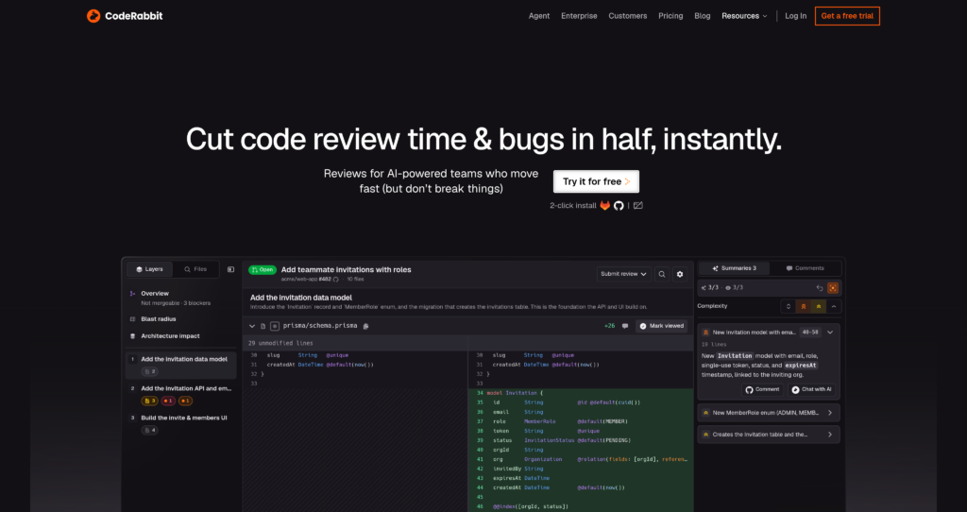Open the search icon beside Submit review
967x512 pixels.
(662, 275)
